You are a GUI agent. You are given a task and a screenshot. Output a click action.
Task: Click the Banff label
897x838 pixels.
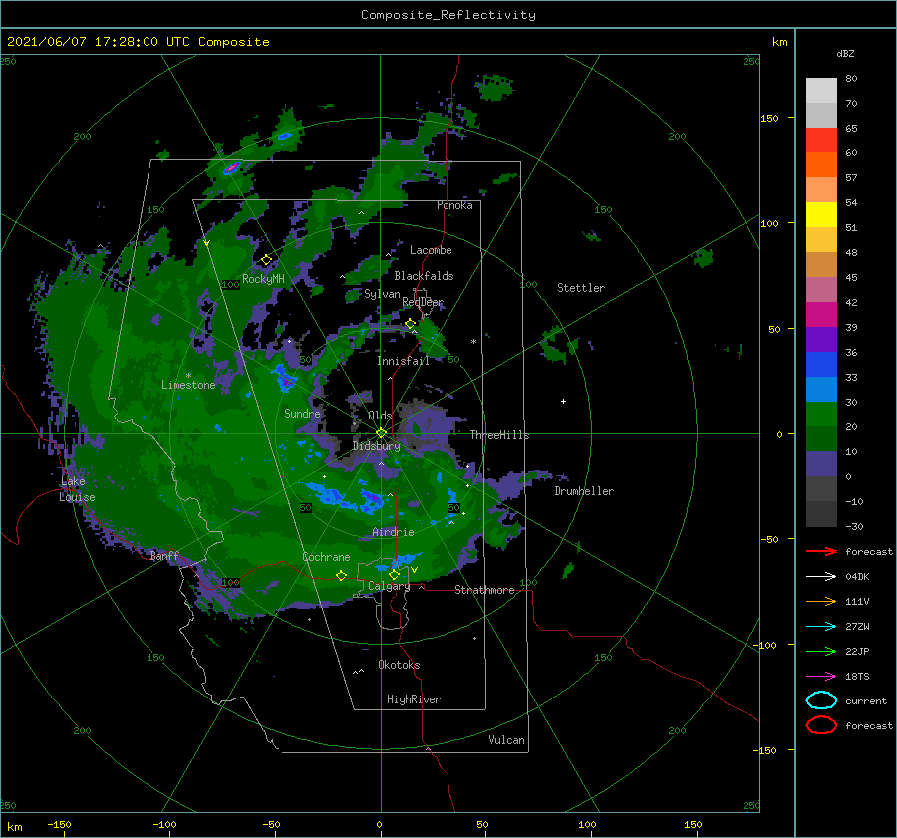pos(164,555)
